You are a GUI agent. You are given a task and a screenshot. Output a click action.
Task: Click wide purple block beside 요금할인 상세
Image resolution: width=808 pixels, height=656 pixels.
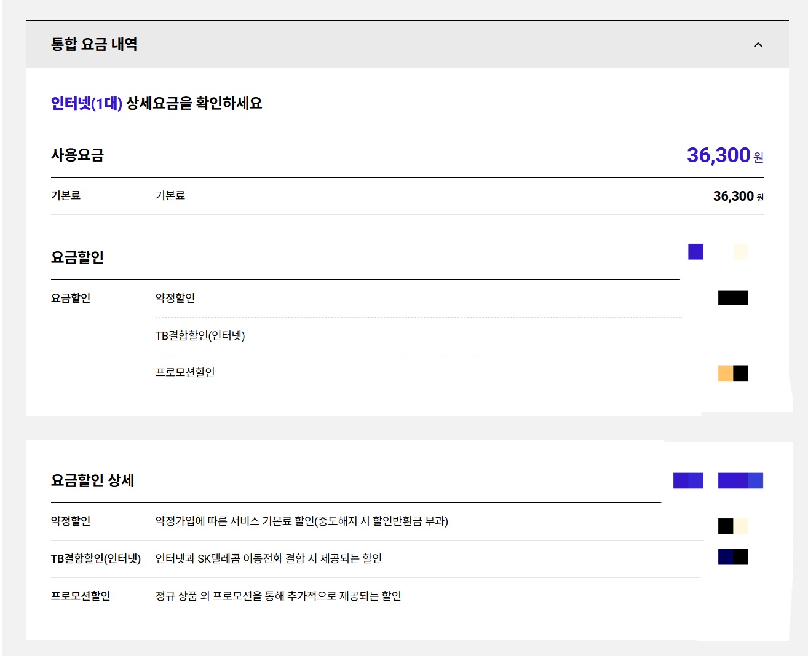pos(740,480)
